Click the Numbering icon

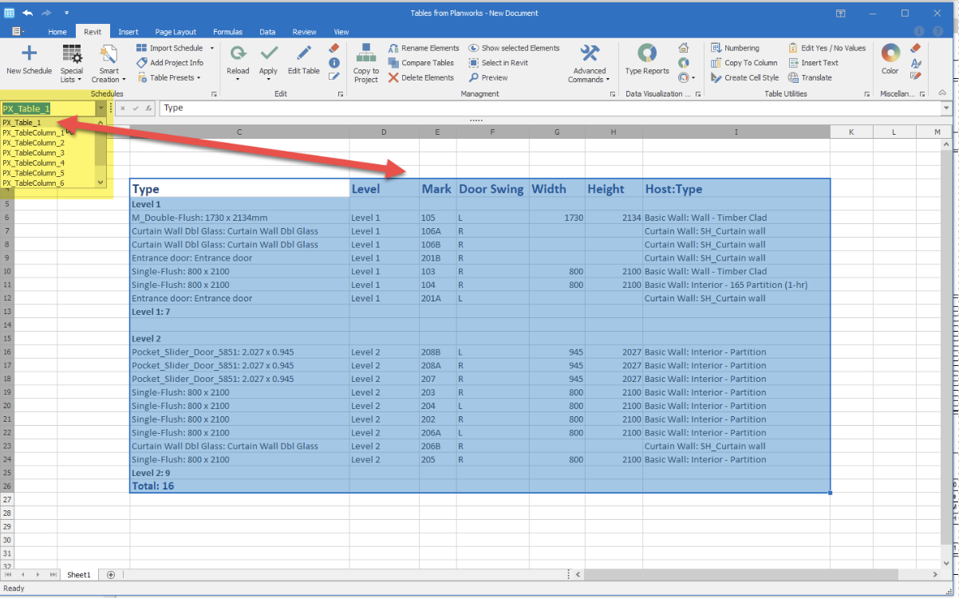[716, 48]
